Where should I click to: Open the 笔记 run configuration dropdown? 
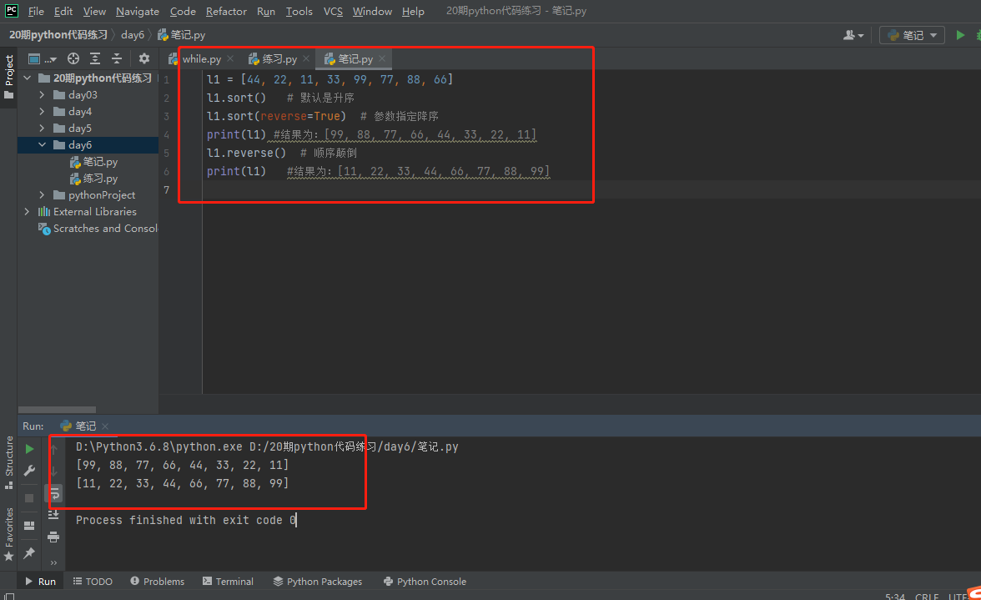coord(913,35)
